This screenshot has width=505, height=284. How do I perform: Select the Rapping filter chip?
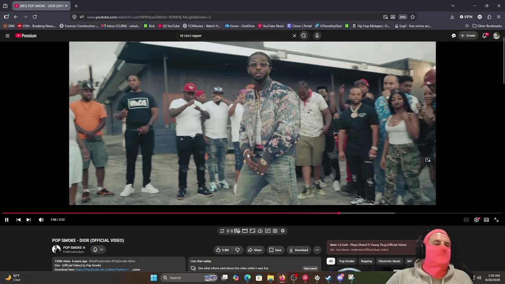tap(367, 261)
